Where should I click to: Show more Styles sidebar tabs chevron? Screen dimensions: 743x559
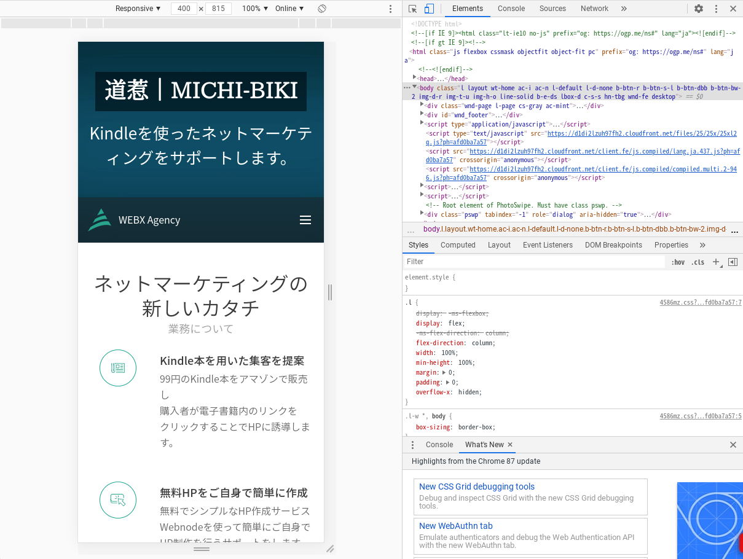pyautogui.click(x=702, y=245)
